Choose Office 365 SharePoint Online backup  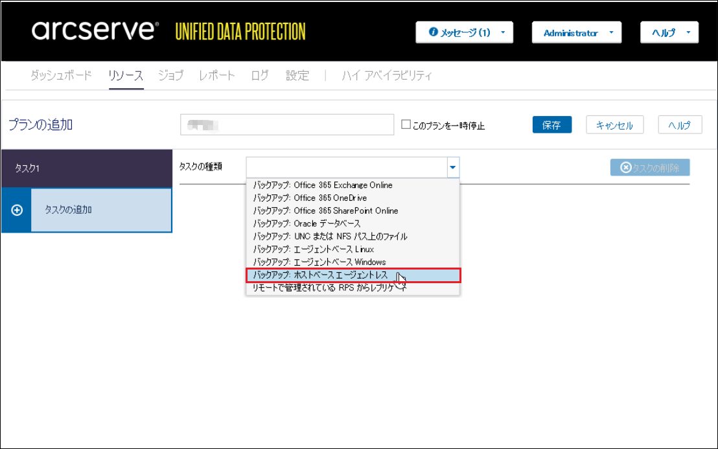point(353,211)
